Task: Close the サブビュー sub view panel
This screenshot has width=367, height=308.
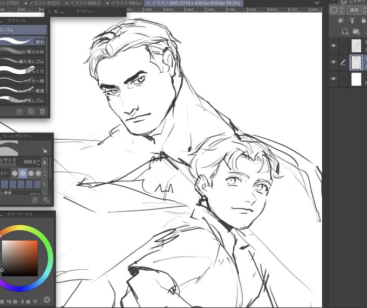Action: (56, 11)
